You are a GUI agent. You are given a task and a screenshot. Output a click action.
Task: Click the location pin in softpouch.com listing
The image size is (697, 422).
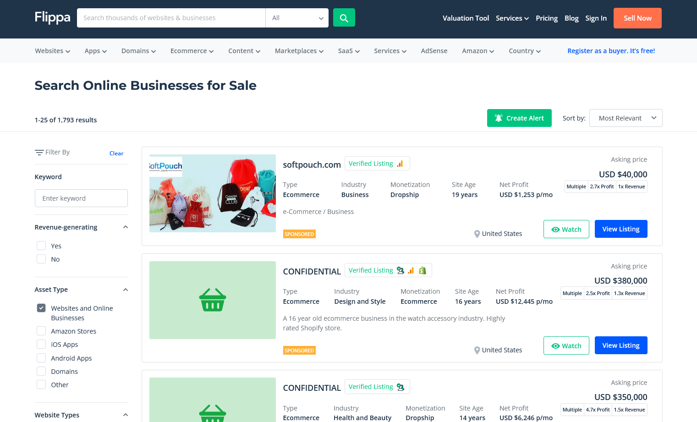point(477,234)
